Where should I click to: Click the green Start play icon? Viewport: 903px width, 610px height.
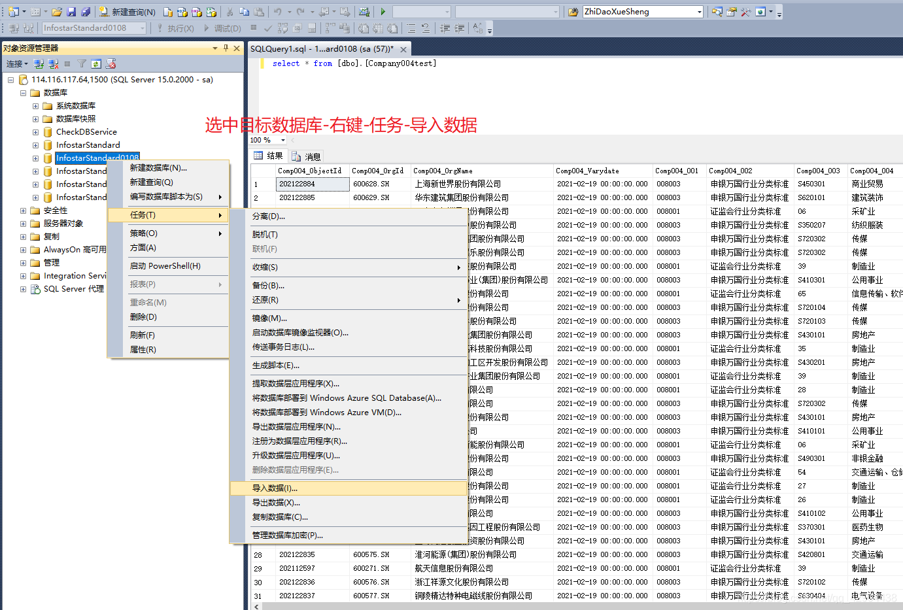pos(383,12)
